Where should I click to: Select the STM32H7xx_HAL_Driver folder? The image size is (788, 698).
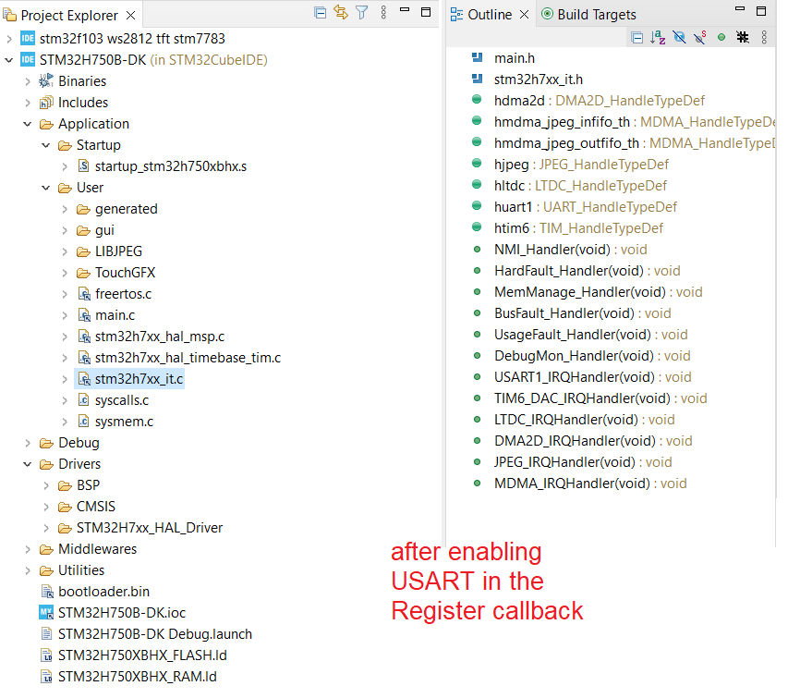coord(150,528)
